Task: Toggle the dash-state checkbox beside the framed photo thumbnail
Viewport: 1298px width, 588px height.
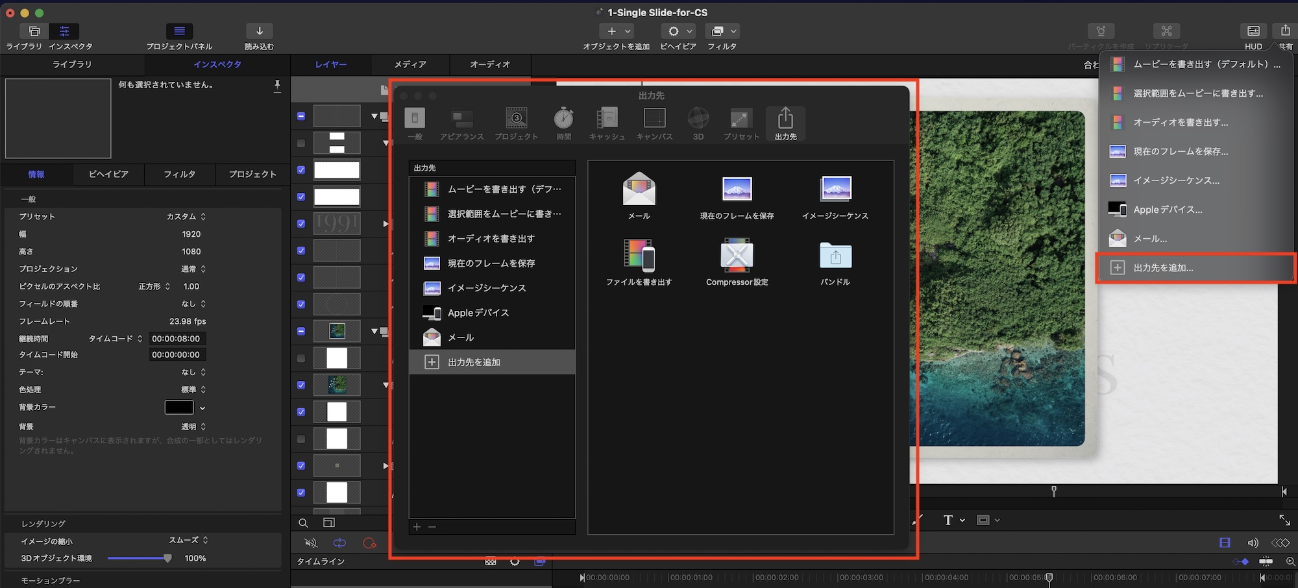Action: pos(301,331)
